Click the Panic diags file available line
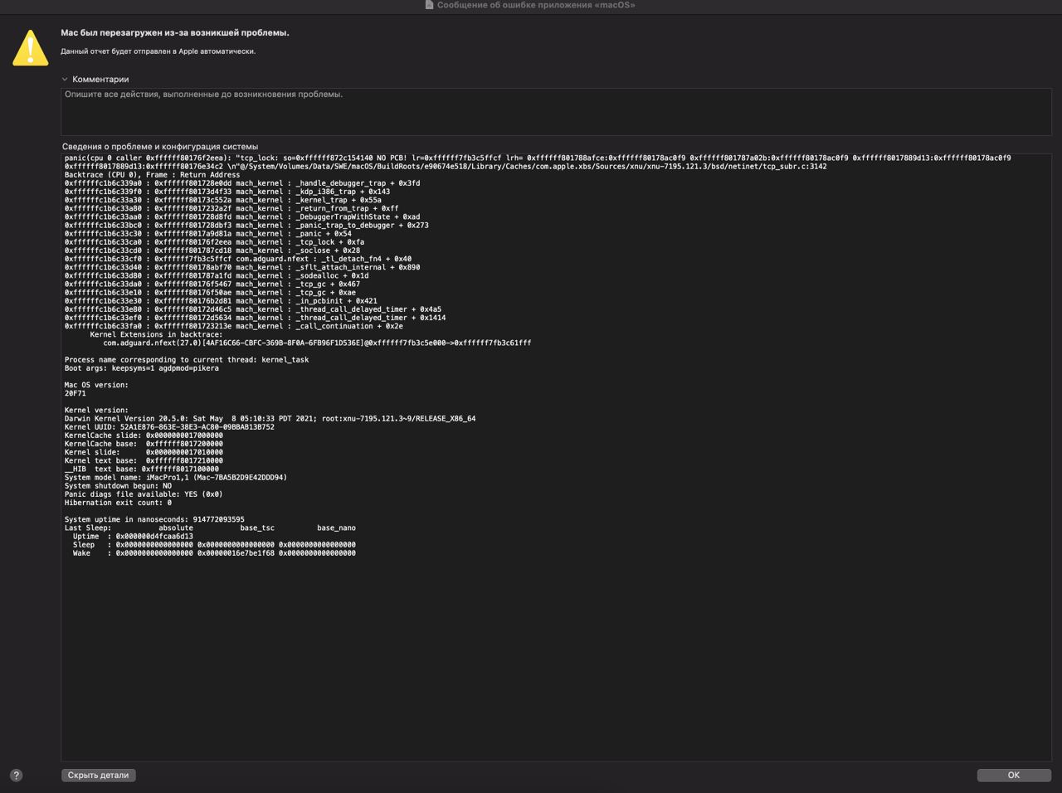The image size is (1062, 793). pos(144,494)
